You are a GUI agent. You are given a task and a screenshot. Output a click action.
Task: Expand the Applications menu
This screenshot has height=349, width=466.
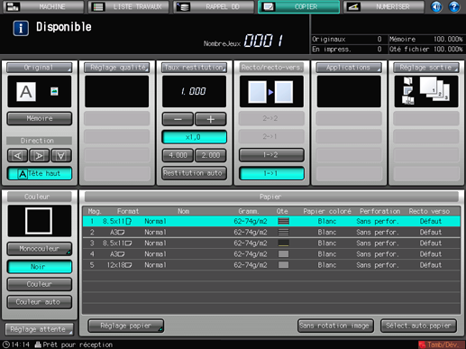click(349, 68)
